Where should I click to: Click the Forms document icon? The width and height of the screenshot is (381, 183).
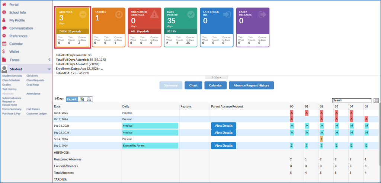4,60
